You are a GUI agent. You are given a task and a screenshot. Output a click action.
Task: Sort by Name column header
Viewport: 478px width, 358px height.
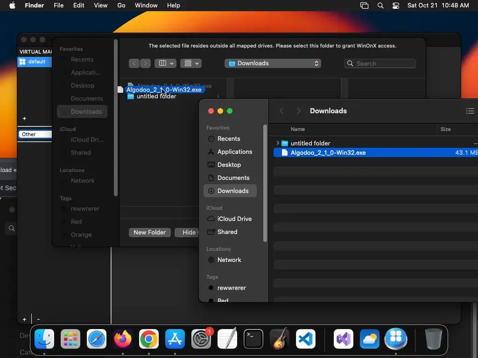[x=297, y=129]
